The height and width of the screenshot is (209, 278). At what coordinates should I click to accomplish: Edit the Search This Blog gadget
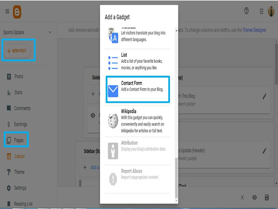pos(265,96)
